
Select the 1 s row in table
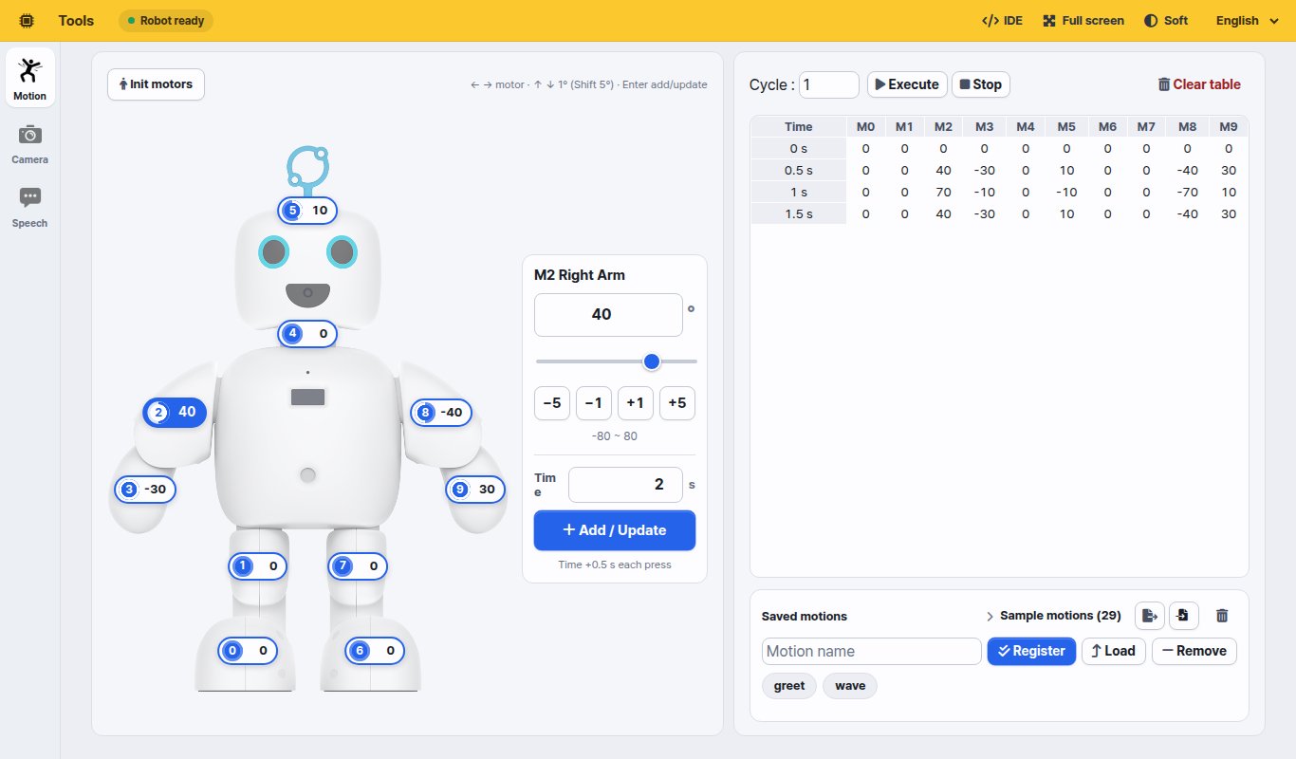pos(999,192)
